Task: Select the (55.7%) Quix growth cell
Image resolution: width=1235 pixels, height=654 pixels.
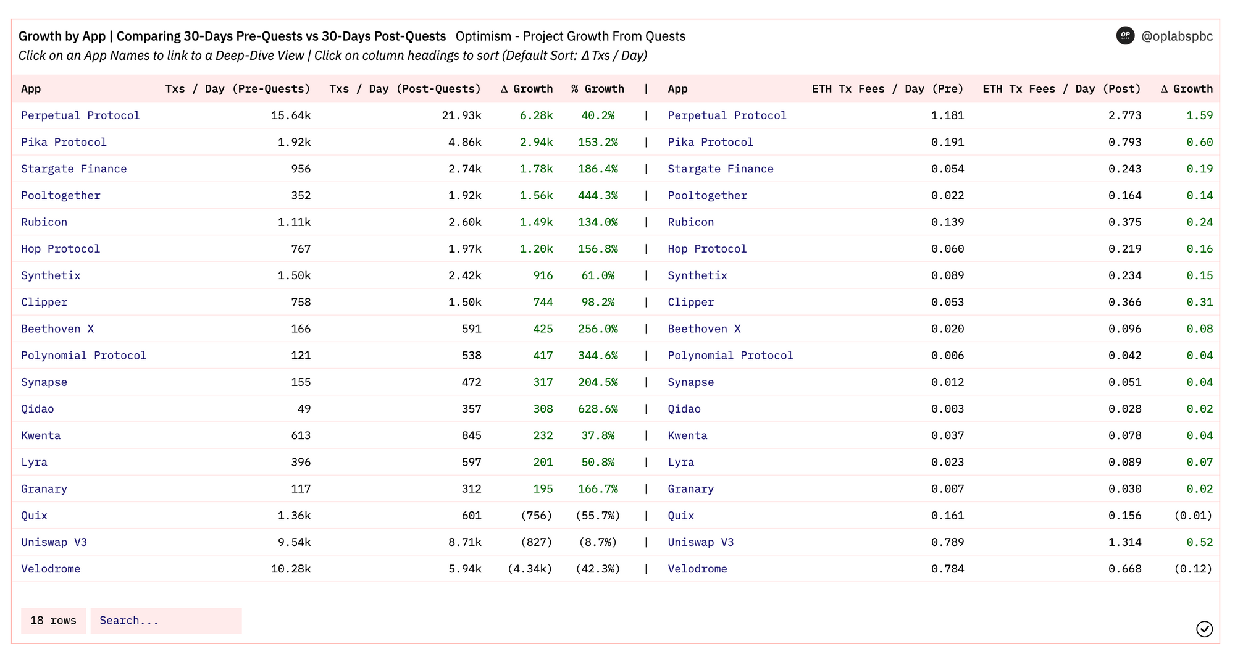Action: [598, 516]
